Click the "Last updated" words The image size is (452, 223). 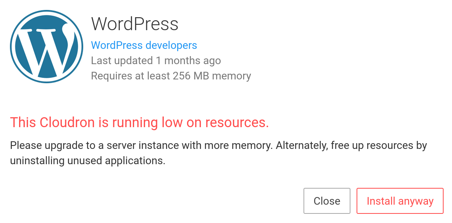click(122, 61)
